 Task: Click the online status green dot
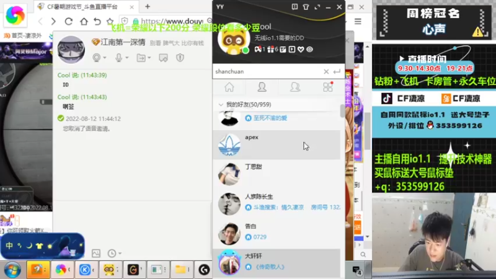246,50
